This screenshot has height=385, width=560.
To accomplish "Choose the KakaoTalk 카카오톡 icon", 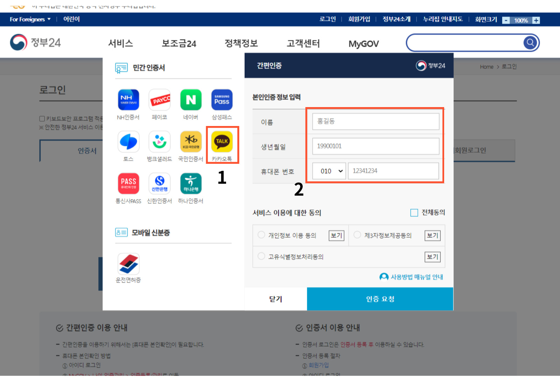I will click(222, 142).
